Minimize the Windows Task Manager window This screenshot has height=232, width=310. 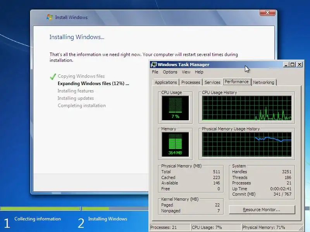tap(286, 65)
